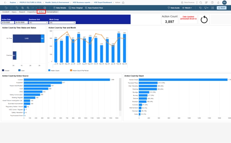Select the Incident bar in Action Source

pyautogui.click(x=67, y=80)
